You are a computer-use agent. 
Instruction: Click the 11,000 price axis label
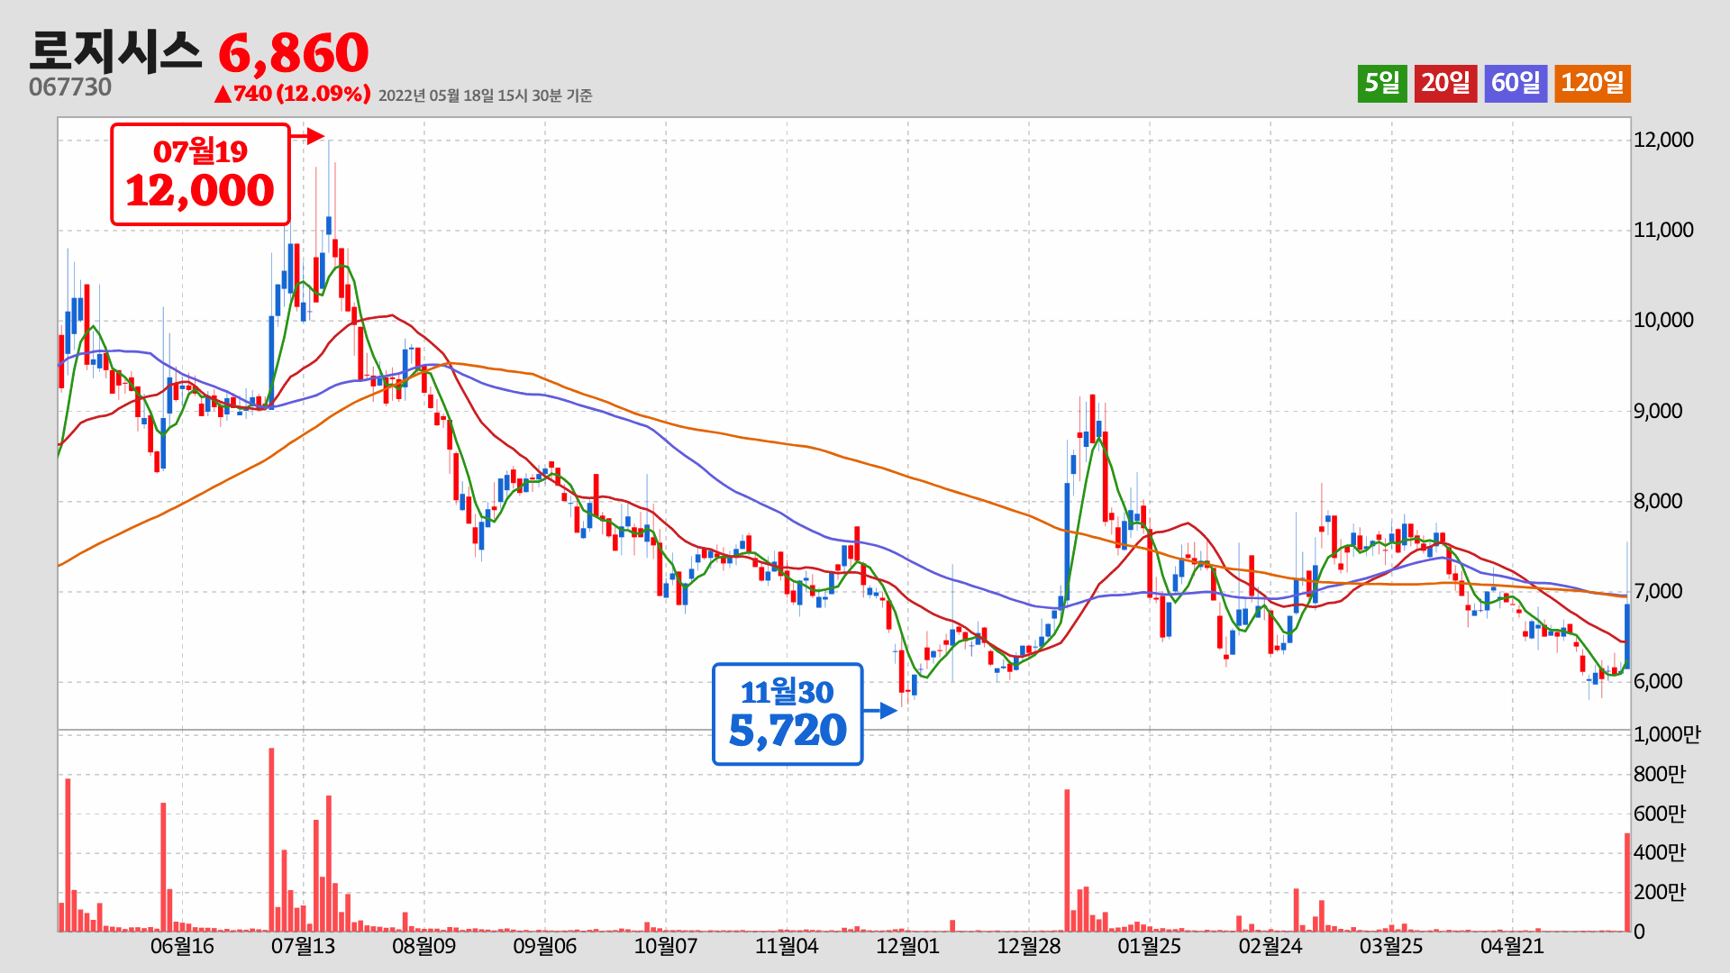(1663, 230)
